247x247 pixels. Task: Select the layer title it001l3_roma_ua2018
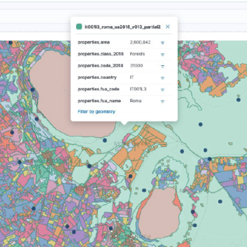tap(123, 27)
